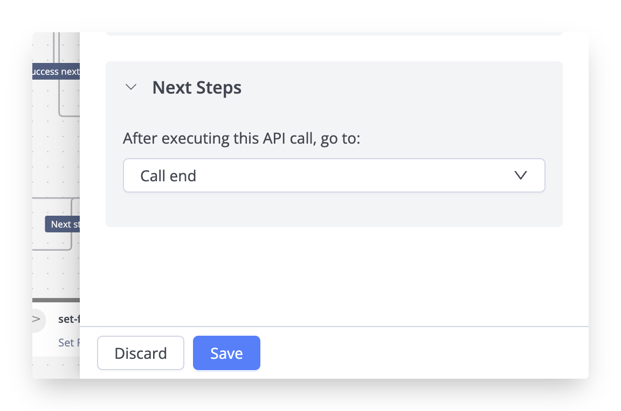Click the dropdown arrow beside 'Call end'
621x411 pixels.
click(520, 175)
